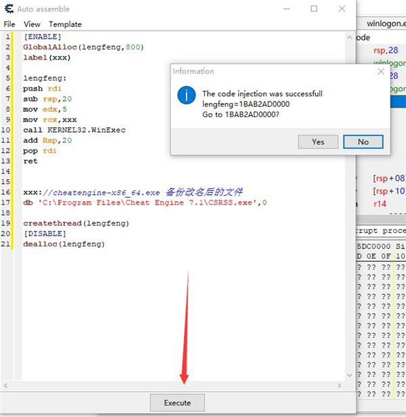Click the editor scroll-up arrow
Screen dimensions: 406x417
click(350, 37)
